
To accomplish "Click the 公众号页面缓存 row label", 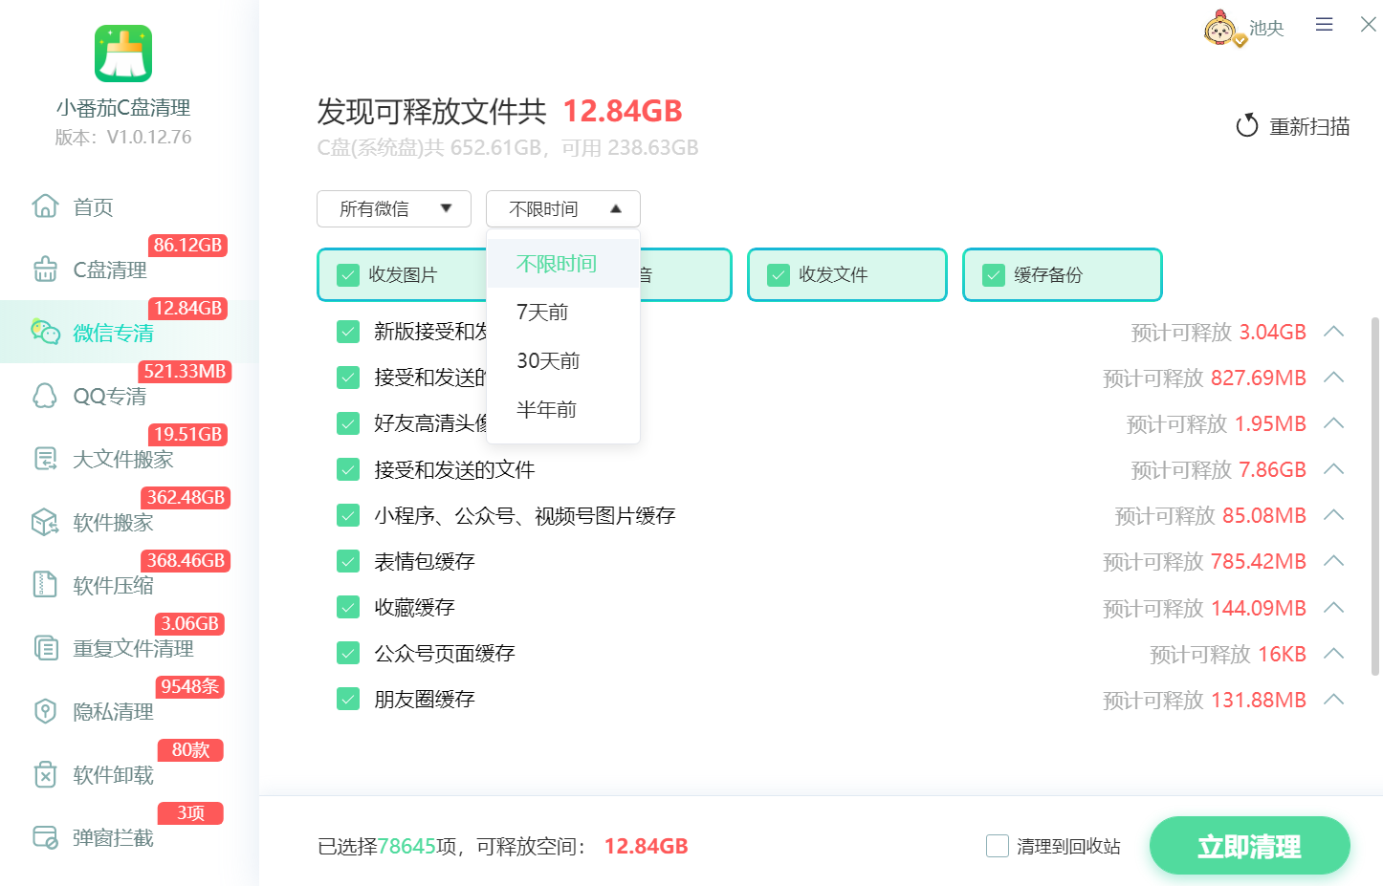I will 445,654.
